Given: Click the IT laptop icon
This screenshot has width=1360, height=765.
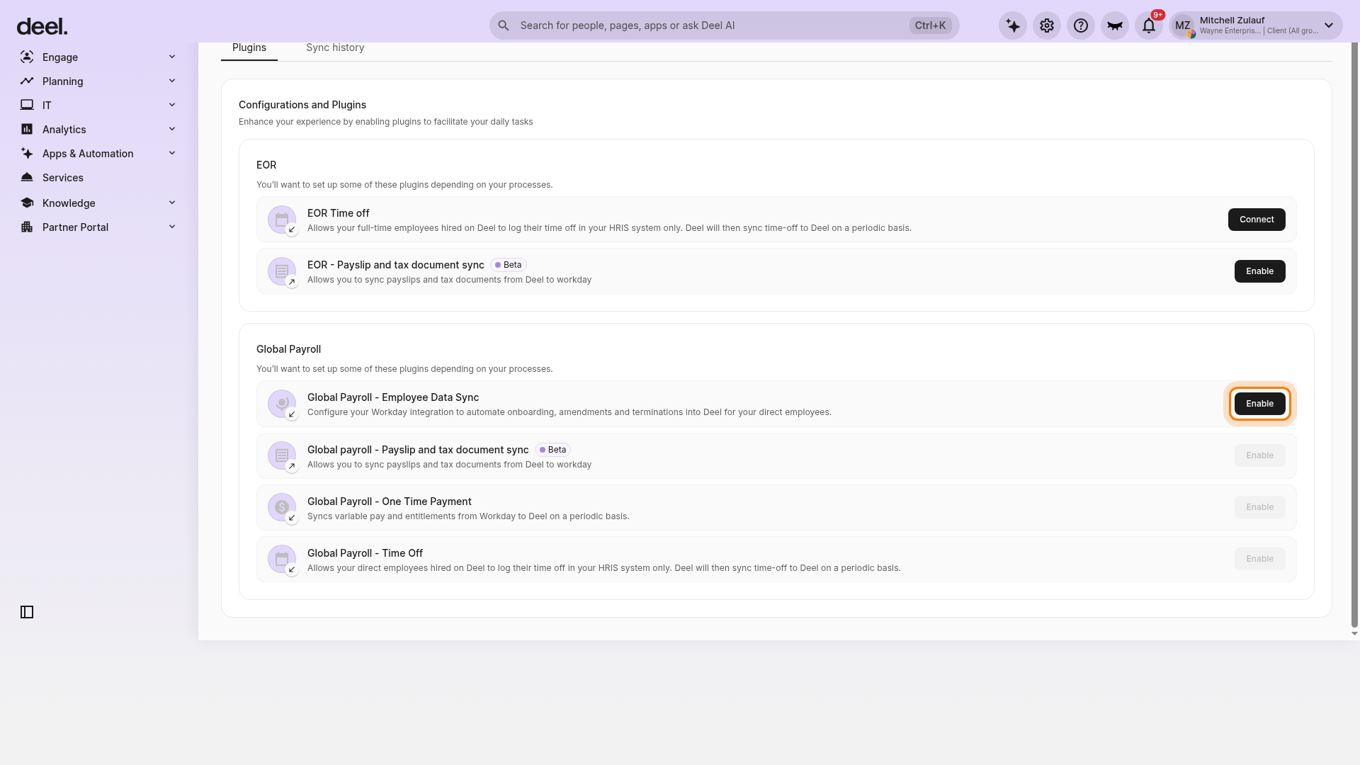Looking at the screenshot, I should (x=27, y=105).
